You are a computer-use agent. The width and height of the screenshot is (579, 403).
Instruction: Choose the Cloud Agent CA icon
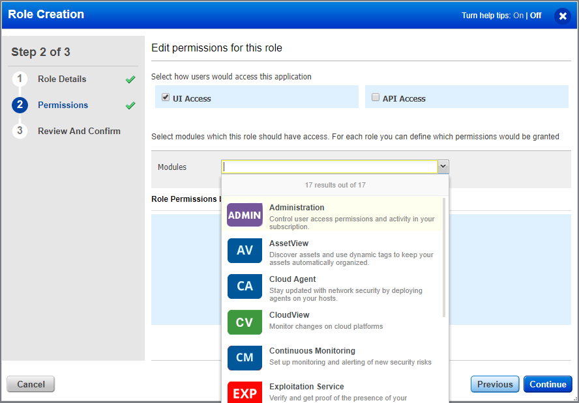tap(245, 286)
